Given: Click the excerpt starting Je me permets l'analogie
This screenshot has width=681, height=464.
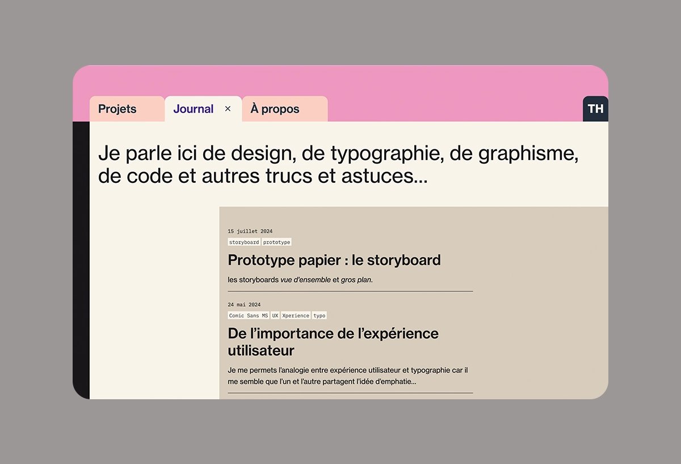Looking at the screenshot, I should point(347,375).
